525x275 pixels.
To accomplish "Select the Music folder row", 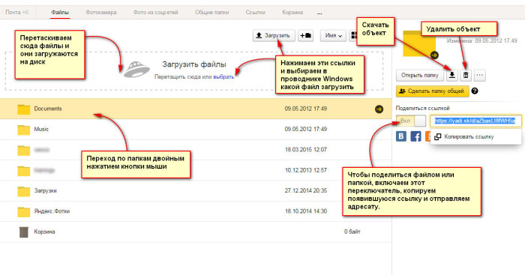I will (196, 129).
